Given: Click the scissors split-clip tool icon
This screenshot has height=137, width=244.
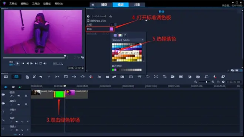Looking at the screenshot, I should (x=34, y=77).
